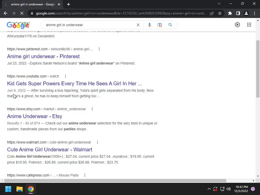This screenshot has width=260, height=195.
Task: Click the address bar URL
Action: click(x=121, y=13)
